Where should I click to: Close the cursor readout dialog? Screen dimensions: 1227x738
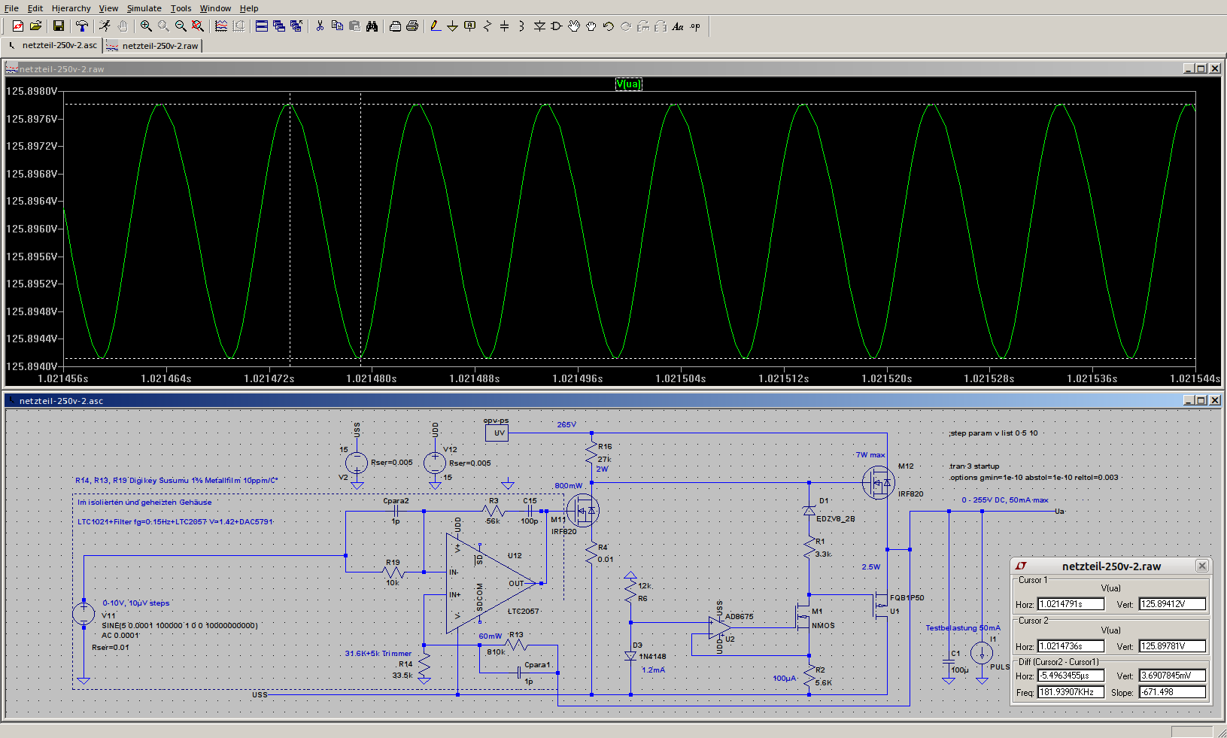[1202, 566]
